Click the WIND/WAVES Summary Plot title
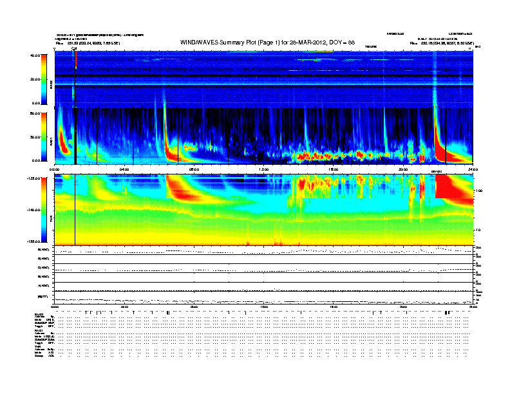 coord(267,42)
